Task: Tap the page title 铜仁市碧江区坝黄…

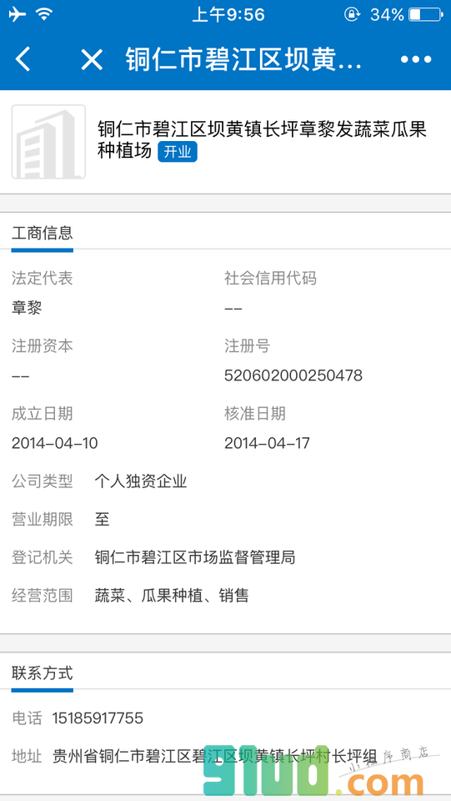Action: [x=244, y=60]
